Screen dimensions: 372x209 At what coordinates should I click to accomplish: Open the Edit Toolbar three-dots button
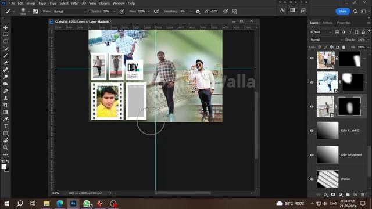coord(5,154)
